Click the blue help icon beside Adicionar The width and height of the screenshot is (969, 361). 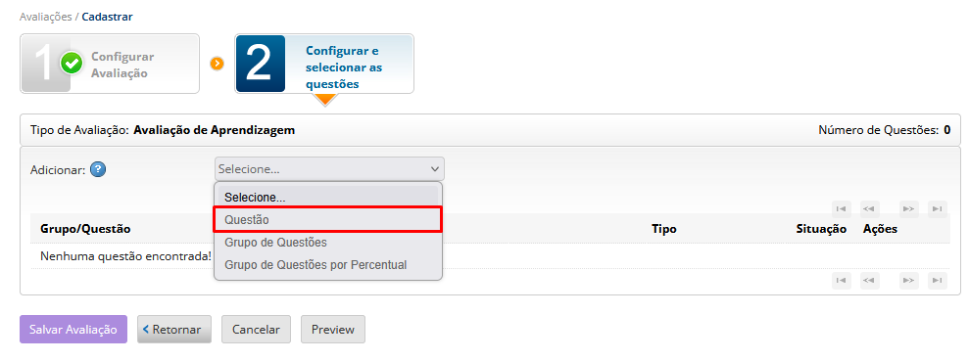(x=98, y=169)
